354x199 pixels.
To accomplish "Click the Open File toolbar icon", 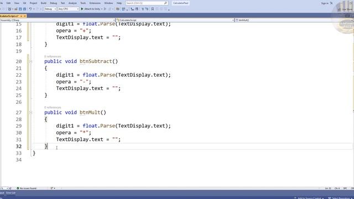I will [x=16, y=9].
